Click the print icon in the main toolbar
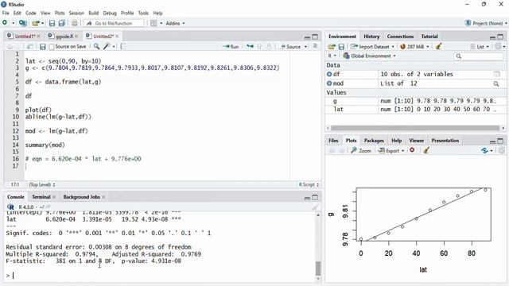Viewport: 509px width, 286px height. [75, 23]
